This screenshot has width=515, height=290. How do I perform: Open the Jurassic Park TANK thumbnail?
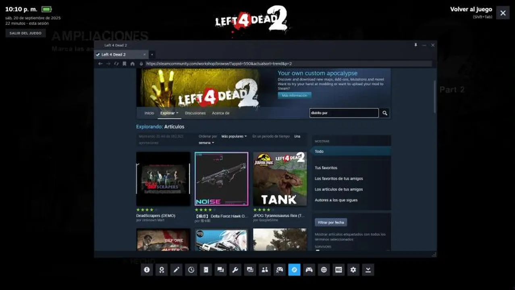280,179
